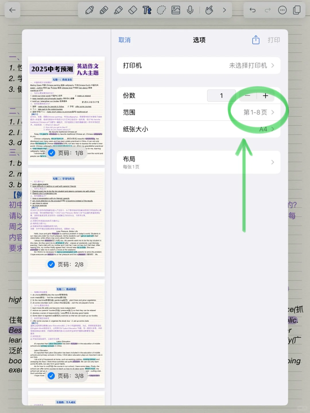Uncheck page 2/8 checkmark
This screenshot has height=413, width=310.
click(51, 264)
